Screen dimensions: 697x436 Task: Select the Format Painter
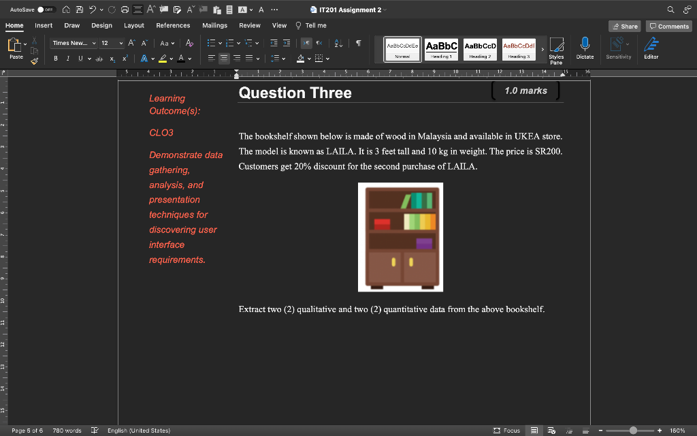tap(33, 61)
